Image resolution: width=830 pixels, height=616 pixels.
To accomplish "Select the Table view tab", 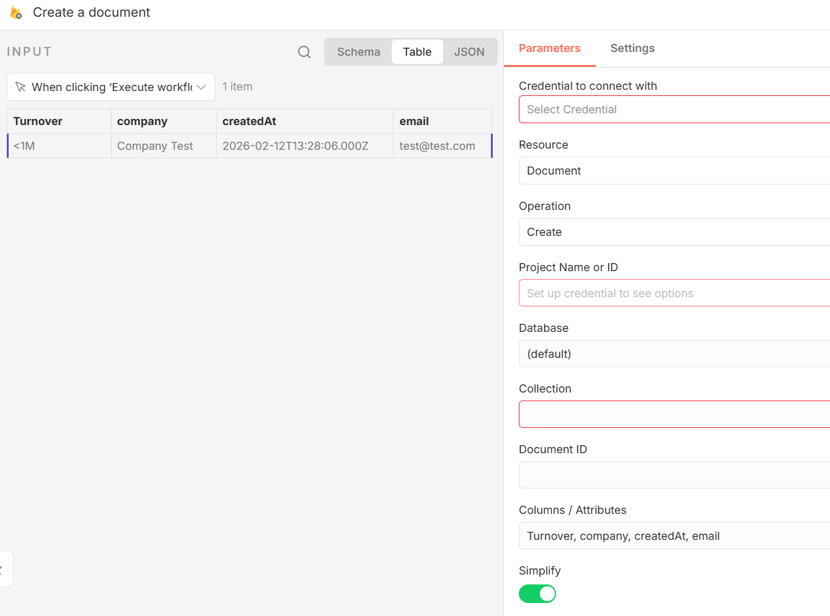I will (417, 52).
